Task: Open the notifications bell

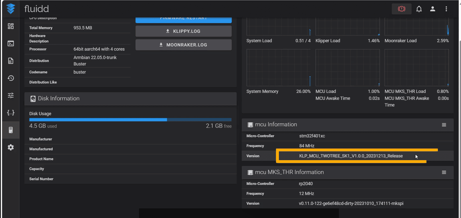Action: pos(419,9)
